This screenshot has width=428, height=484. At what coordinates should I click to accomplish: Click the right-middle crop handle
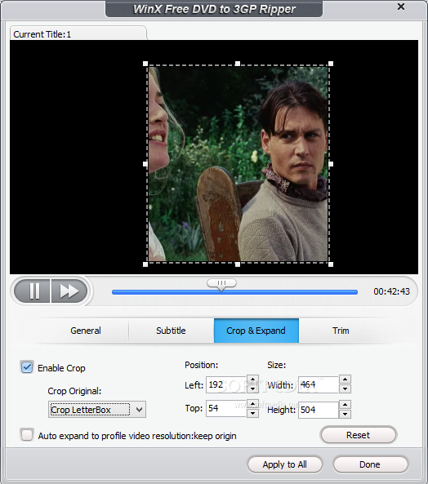(x=331, y=164)
